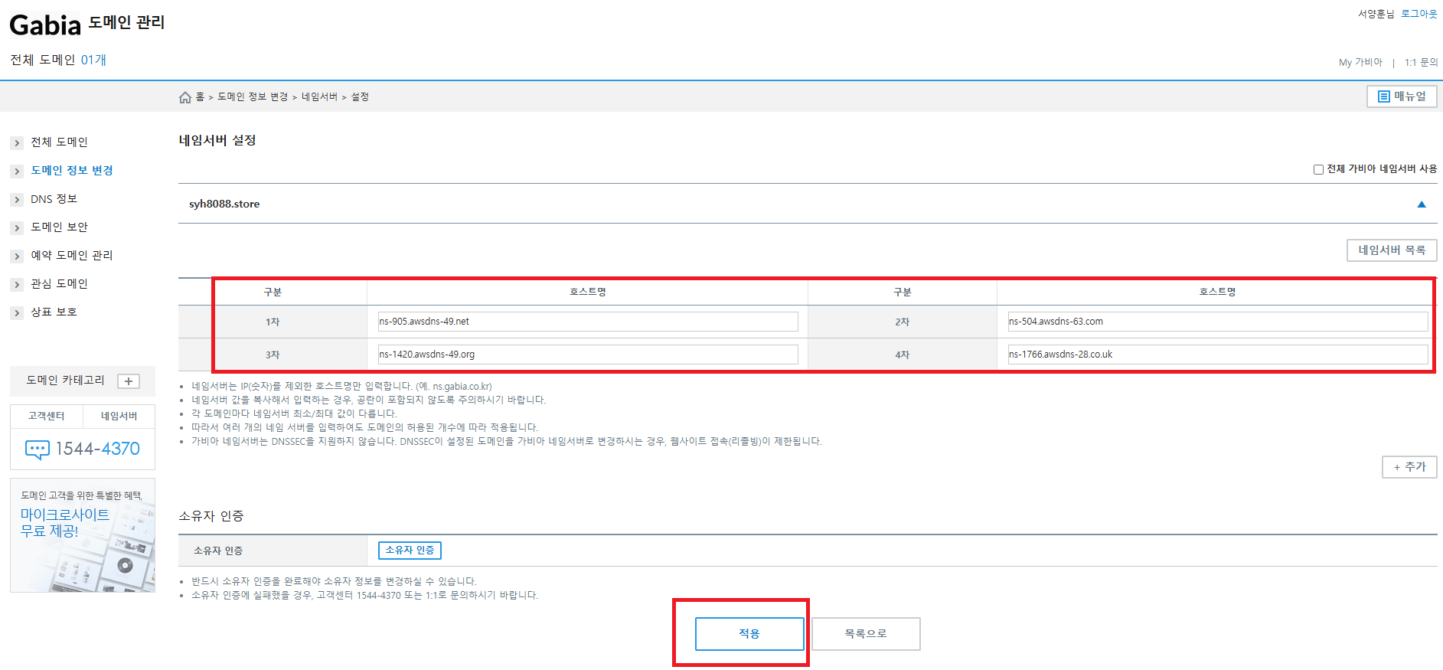Click 마이크로사이트 무료 제공 banner

click(83, 535)
